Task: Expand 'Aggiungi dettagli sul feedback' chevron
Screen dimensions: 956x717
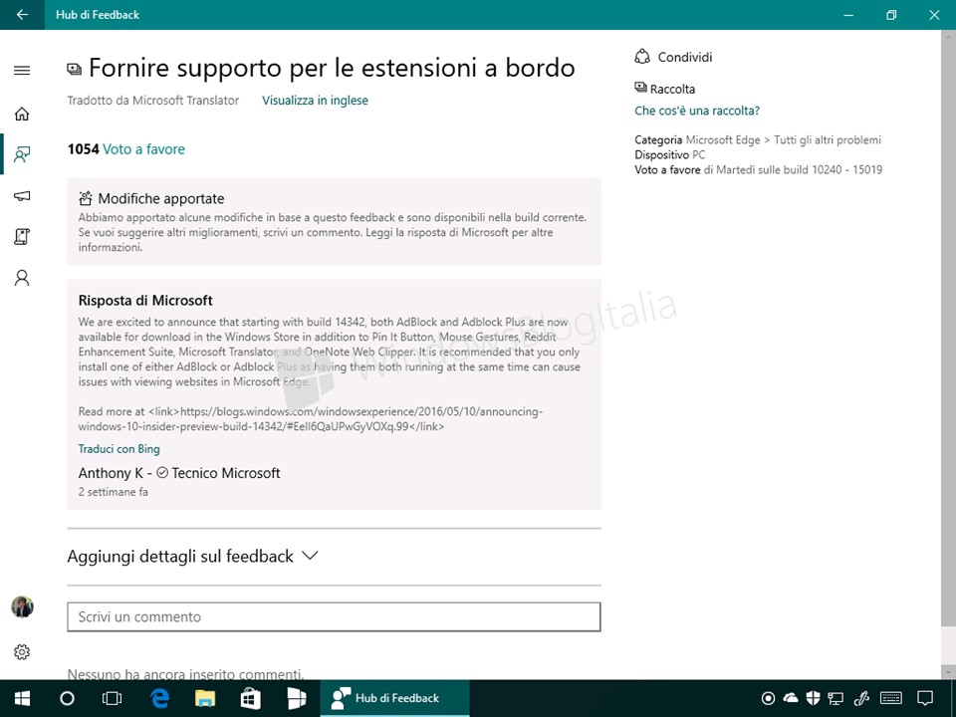Action: click(x=310, y=556)
